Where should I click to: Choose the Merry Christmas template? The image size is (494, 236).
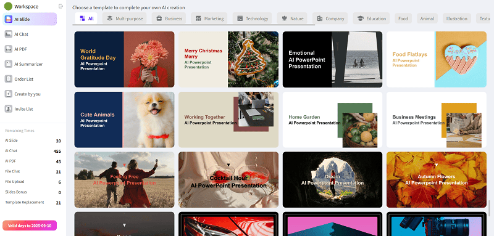(x=228, y=59)
